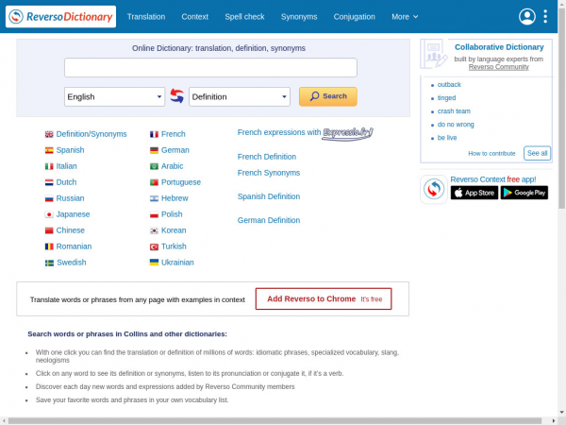Open the Korean dictionary link
This screenshot has width=566, height=425.
(x=174, y=230)
